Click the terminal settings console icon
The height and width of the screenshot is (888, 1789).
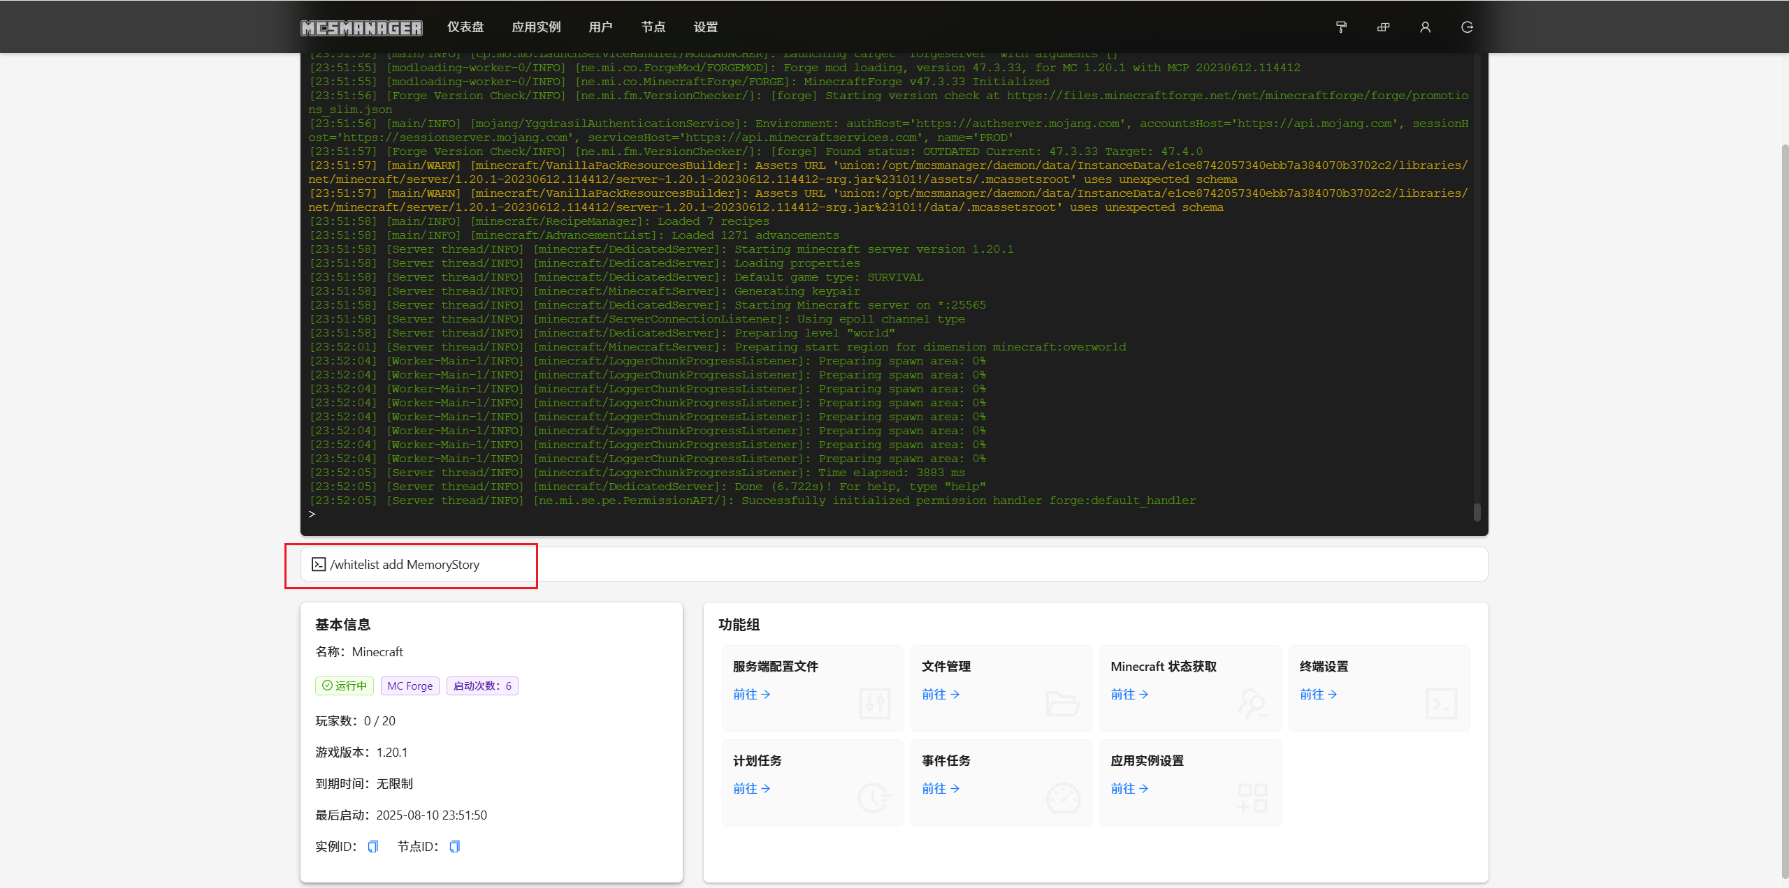pyautogui.click(x=1441, y=703)
